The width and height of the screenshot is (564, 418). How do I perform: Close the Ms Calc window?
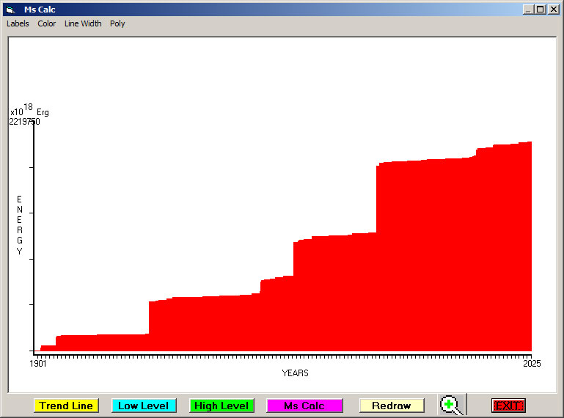[x=554, y=10]
